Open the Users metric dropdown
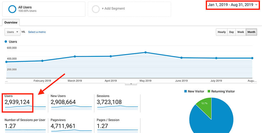262x133 pixels. 13,32
